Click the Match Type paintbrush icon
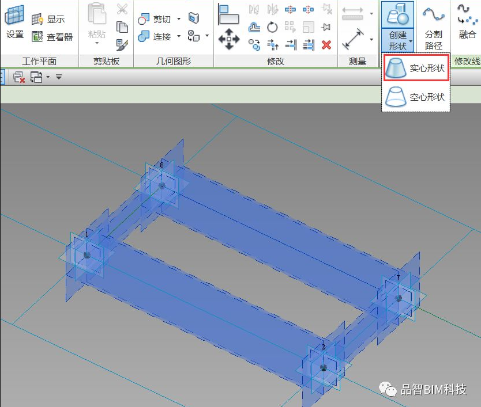This screenshot has height=407, width=481. click(x=122, y=44)
